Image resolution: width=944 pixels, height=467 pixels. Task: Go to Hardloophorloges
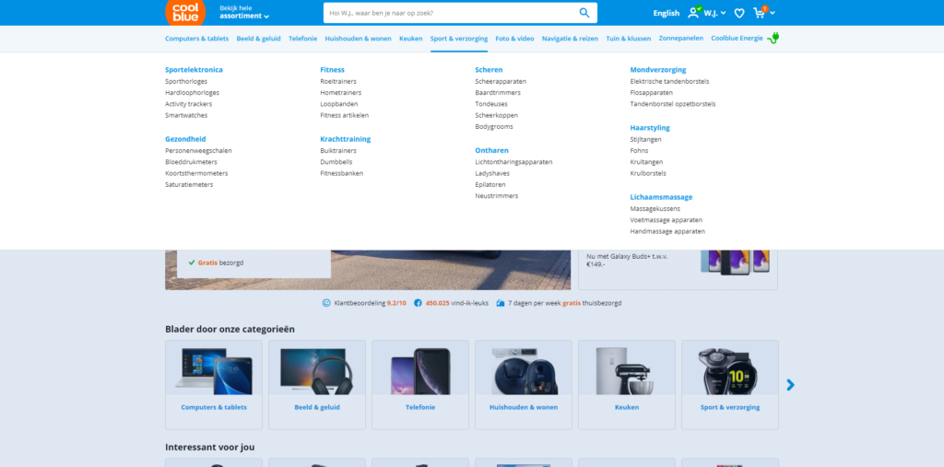point(192,93)
